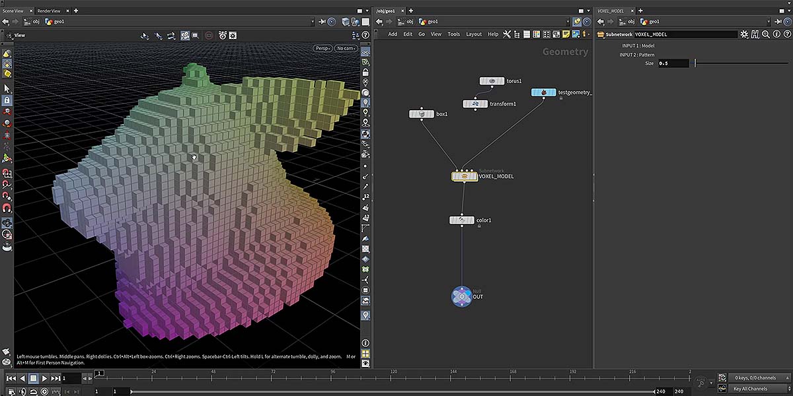Click the Subnetwork operator type icon

[x=600, y=34]
